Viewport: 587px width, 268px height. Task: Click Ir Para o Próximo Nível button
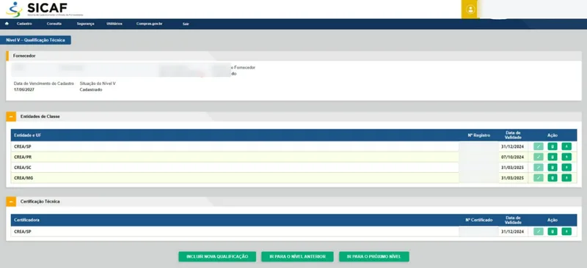point(374,256)
